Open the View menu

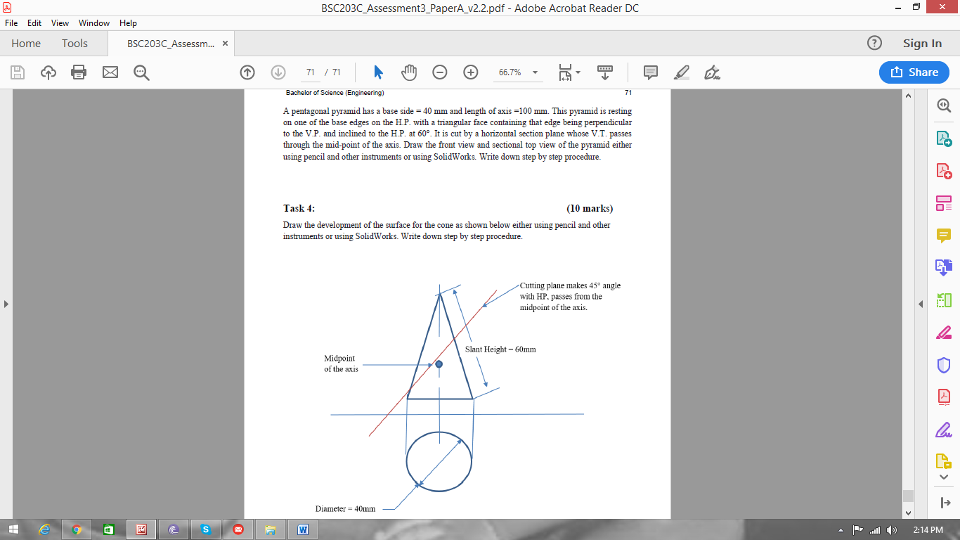click(60, 22)
